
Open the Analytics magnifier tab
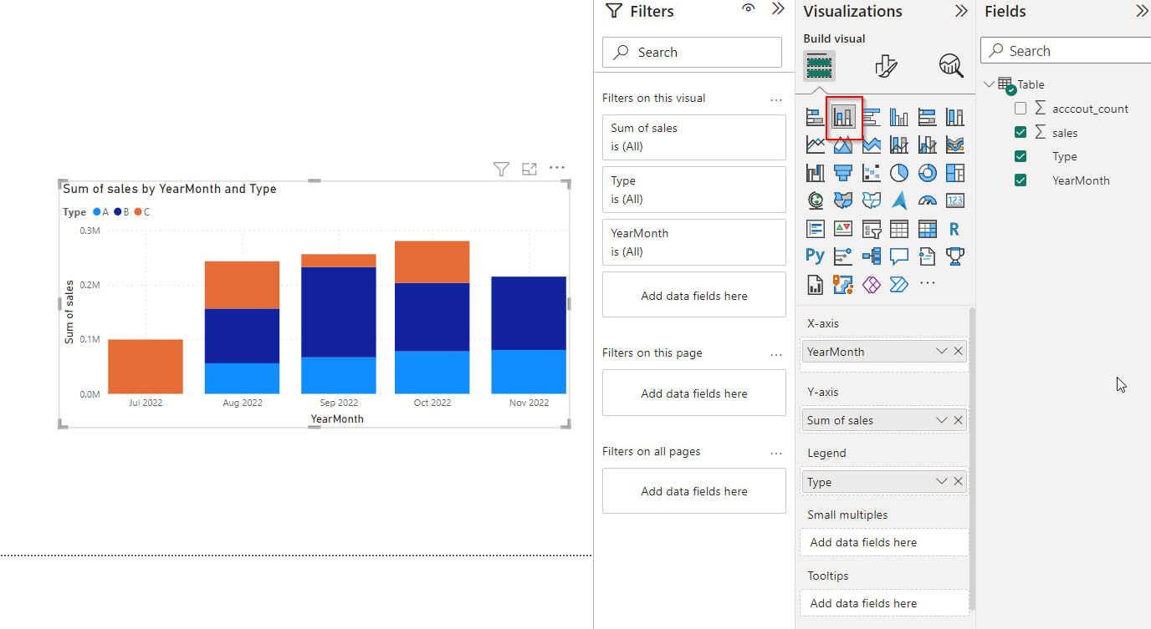(951, 65)
